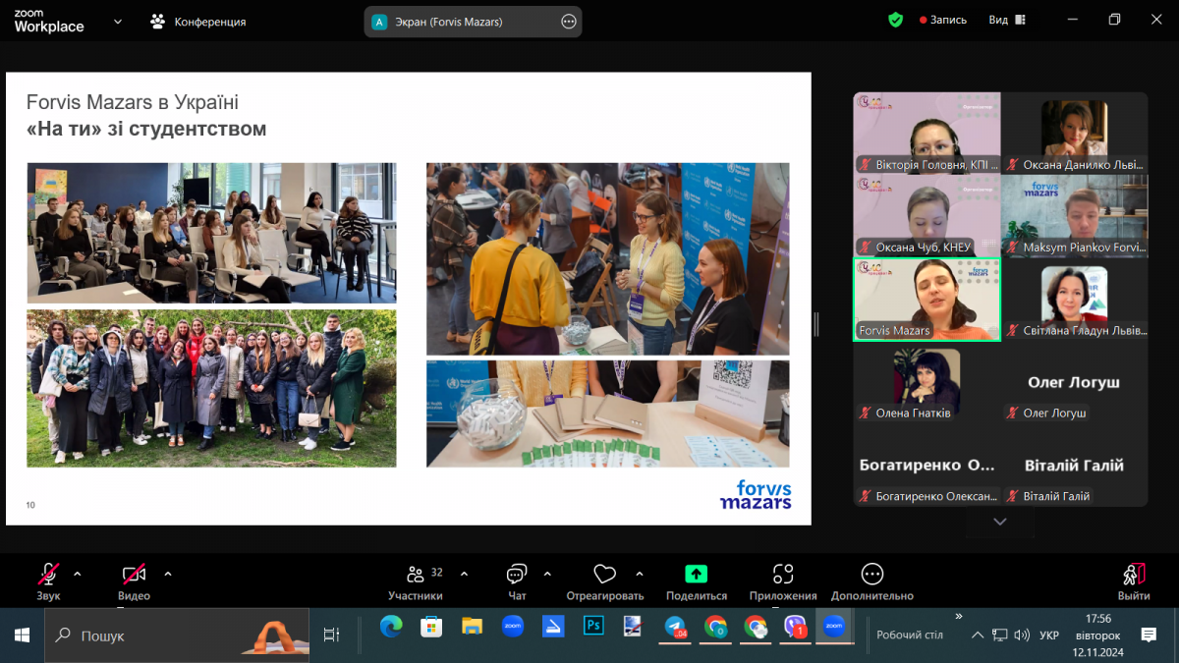This screenshot has height=663, width=1179.
Task: Expand video options arrow next to Видео
Action: (168, 574)
